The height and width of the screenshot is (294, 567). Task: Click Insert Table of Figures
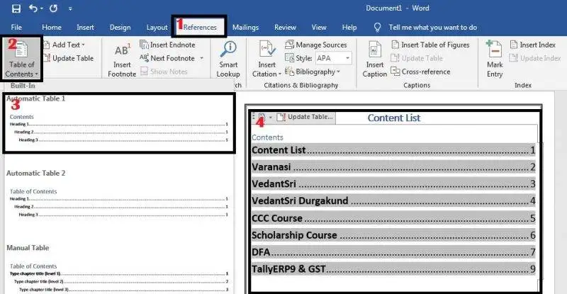click(x=431, y=45)
